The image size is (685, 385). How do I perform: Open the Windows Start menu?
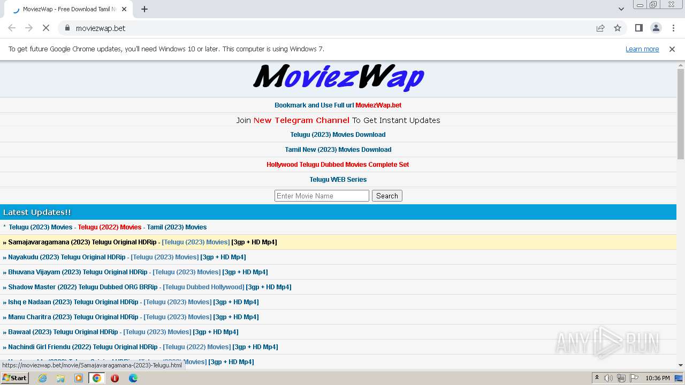(14, 378)
